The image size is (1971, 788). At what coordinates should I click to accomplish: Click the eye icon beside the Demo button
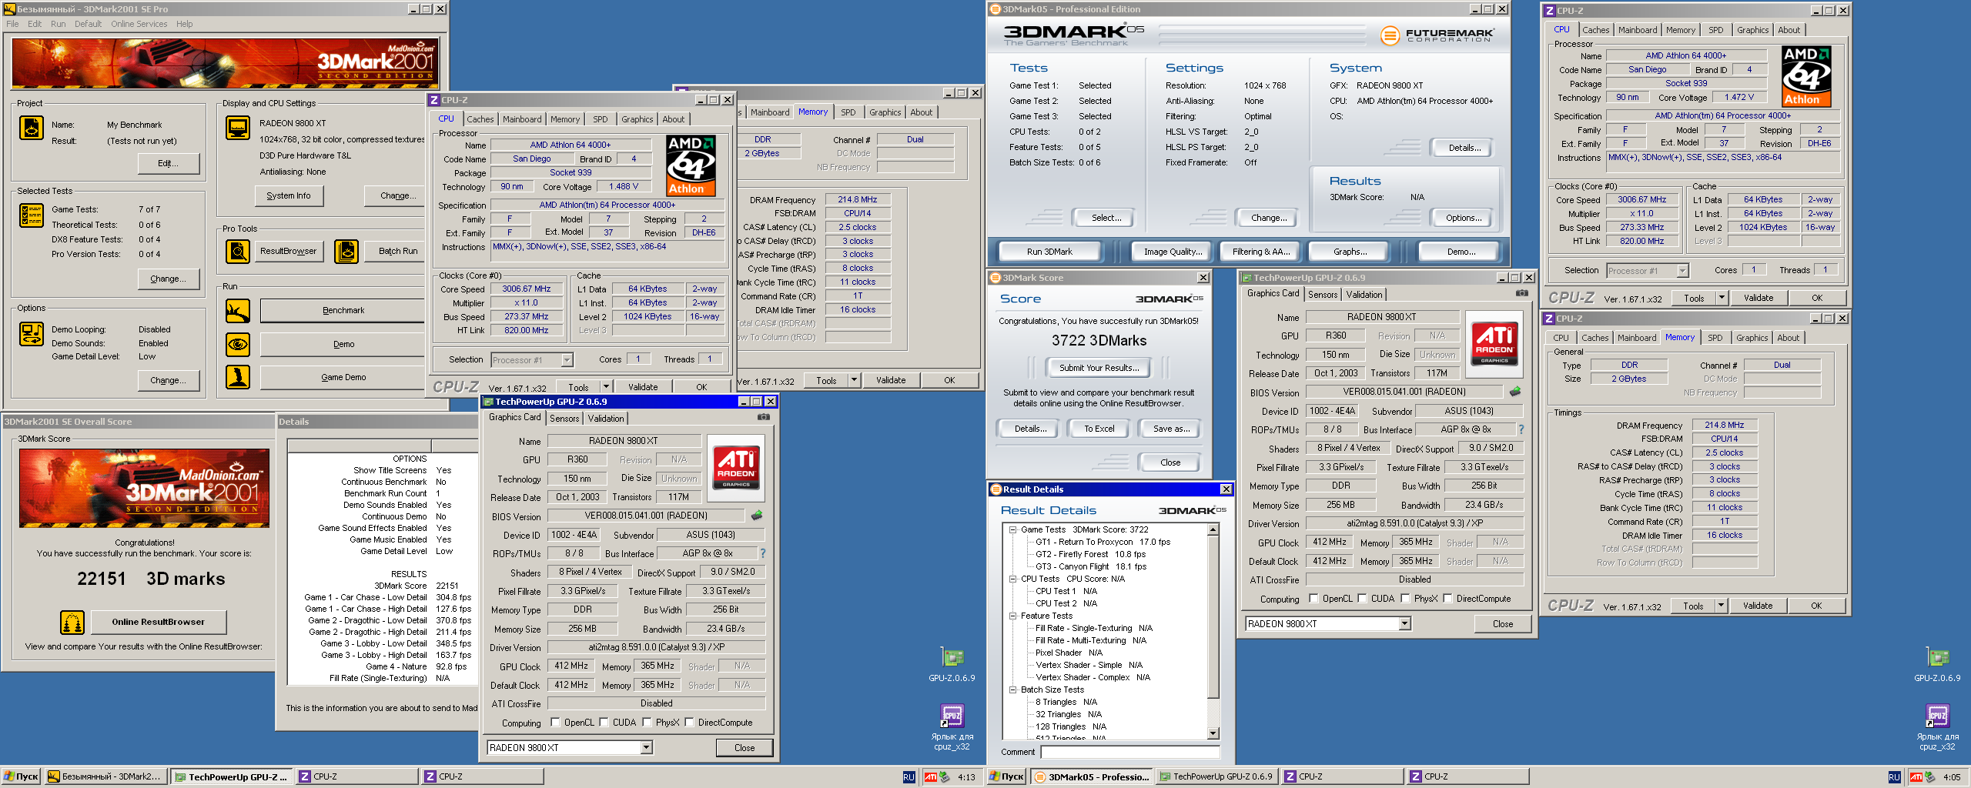[238, 344]
